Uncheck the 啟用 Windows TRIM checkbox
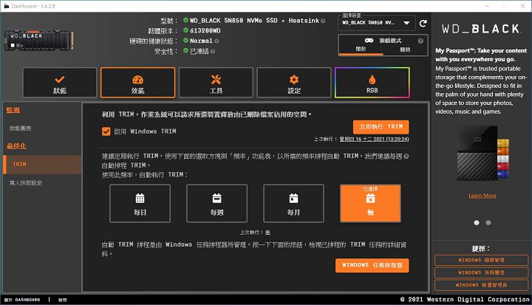 point(106,131)
